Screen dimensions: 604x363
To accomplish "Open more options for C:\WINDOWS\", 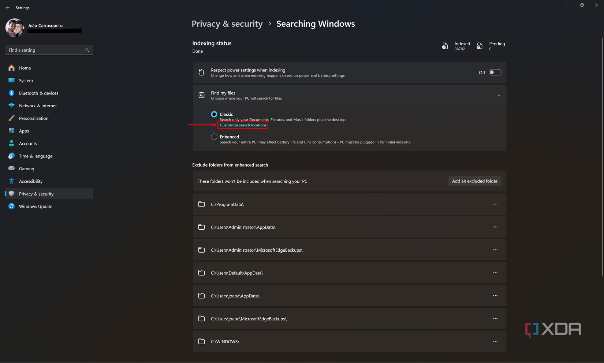I will click(495, 341).
